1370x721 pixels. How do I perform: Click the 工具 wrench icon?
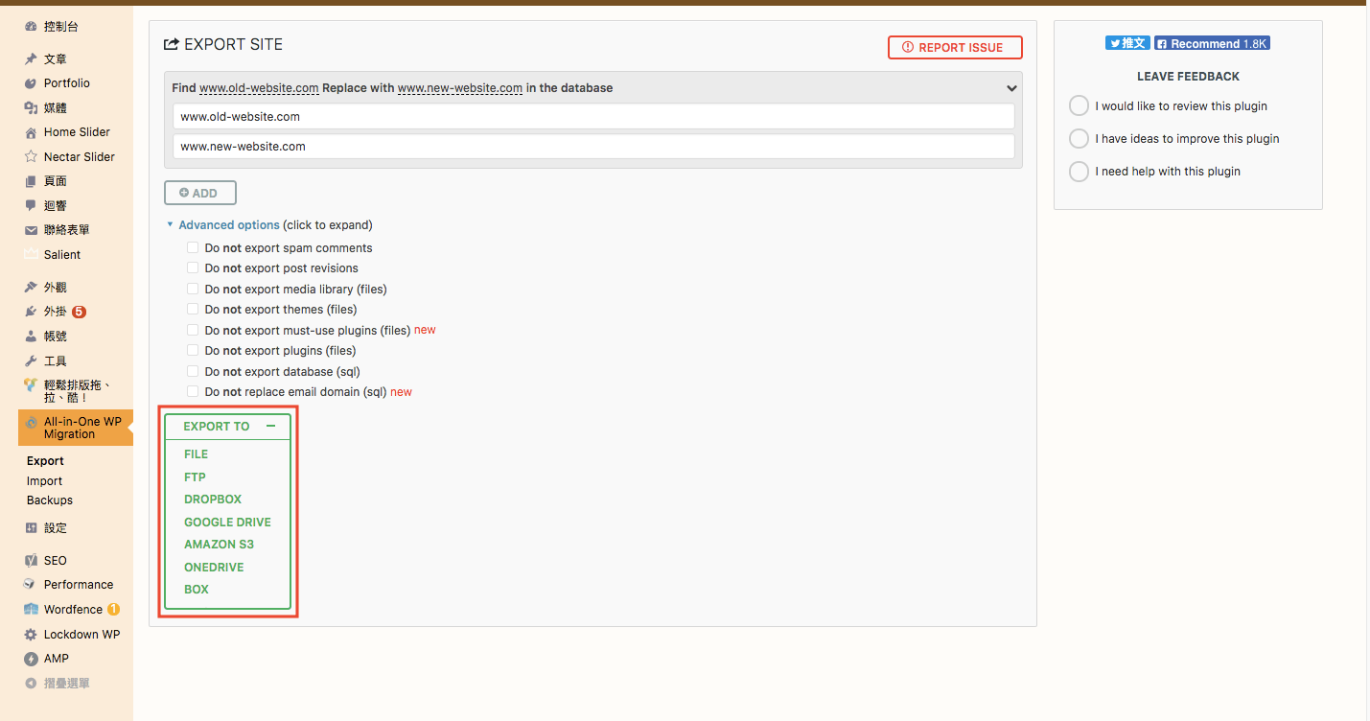pos(31,361)
